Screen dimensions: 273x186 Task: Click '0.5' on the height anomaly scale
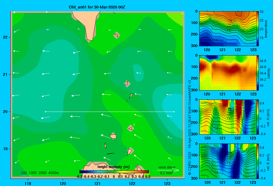point(148,177)
